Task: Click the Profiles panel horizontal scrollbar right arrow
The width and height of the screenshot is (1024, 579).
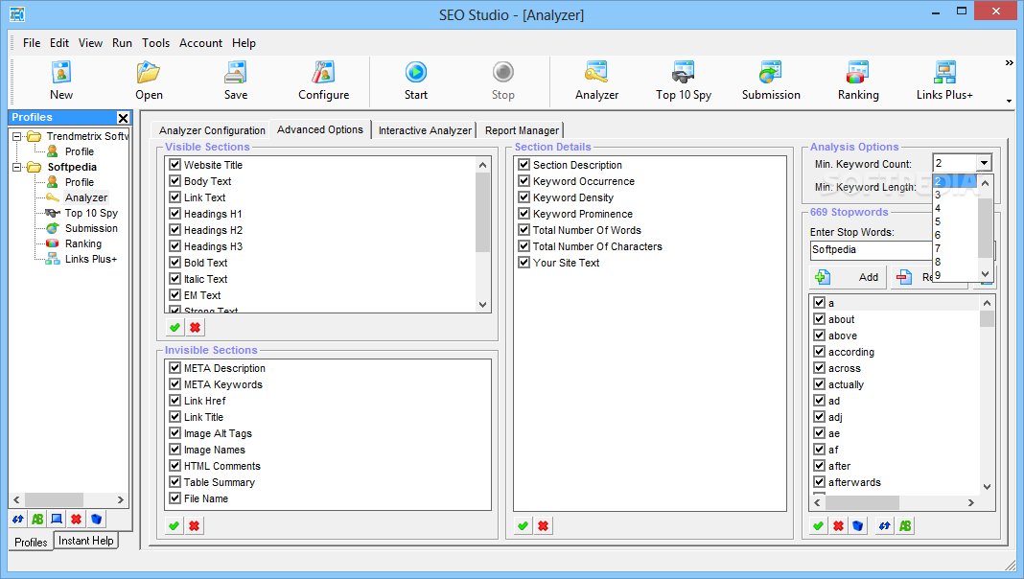Action: pyautogui.click(x=120, y=500)
